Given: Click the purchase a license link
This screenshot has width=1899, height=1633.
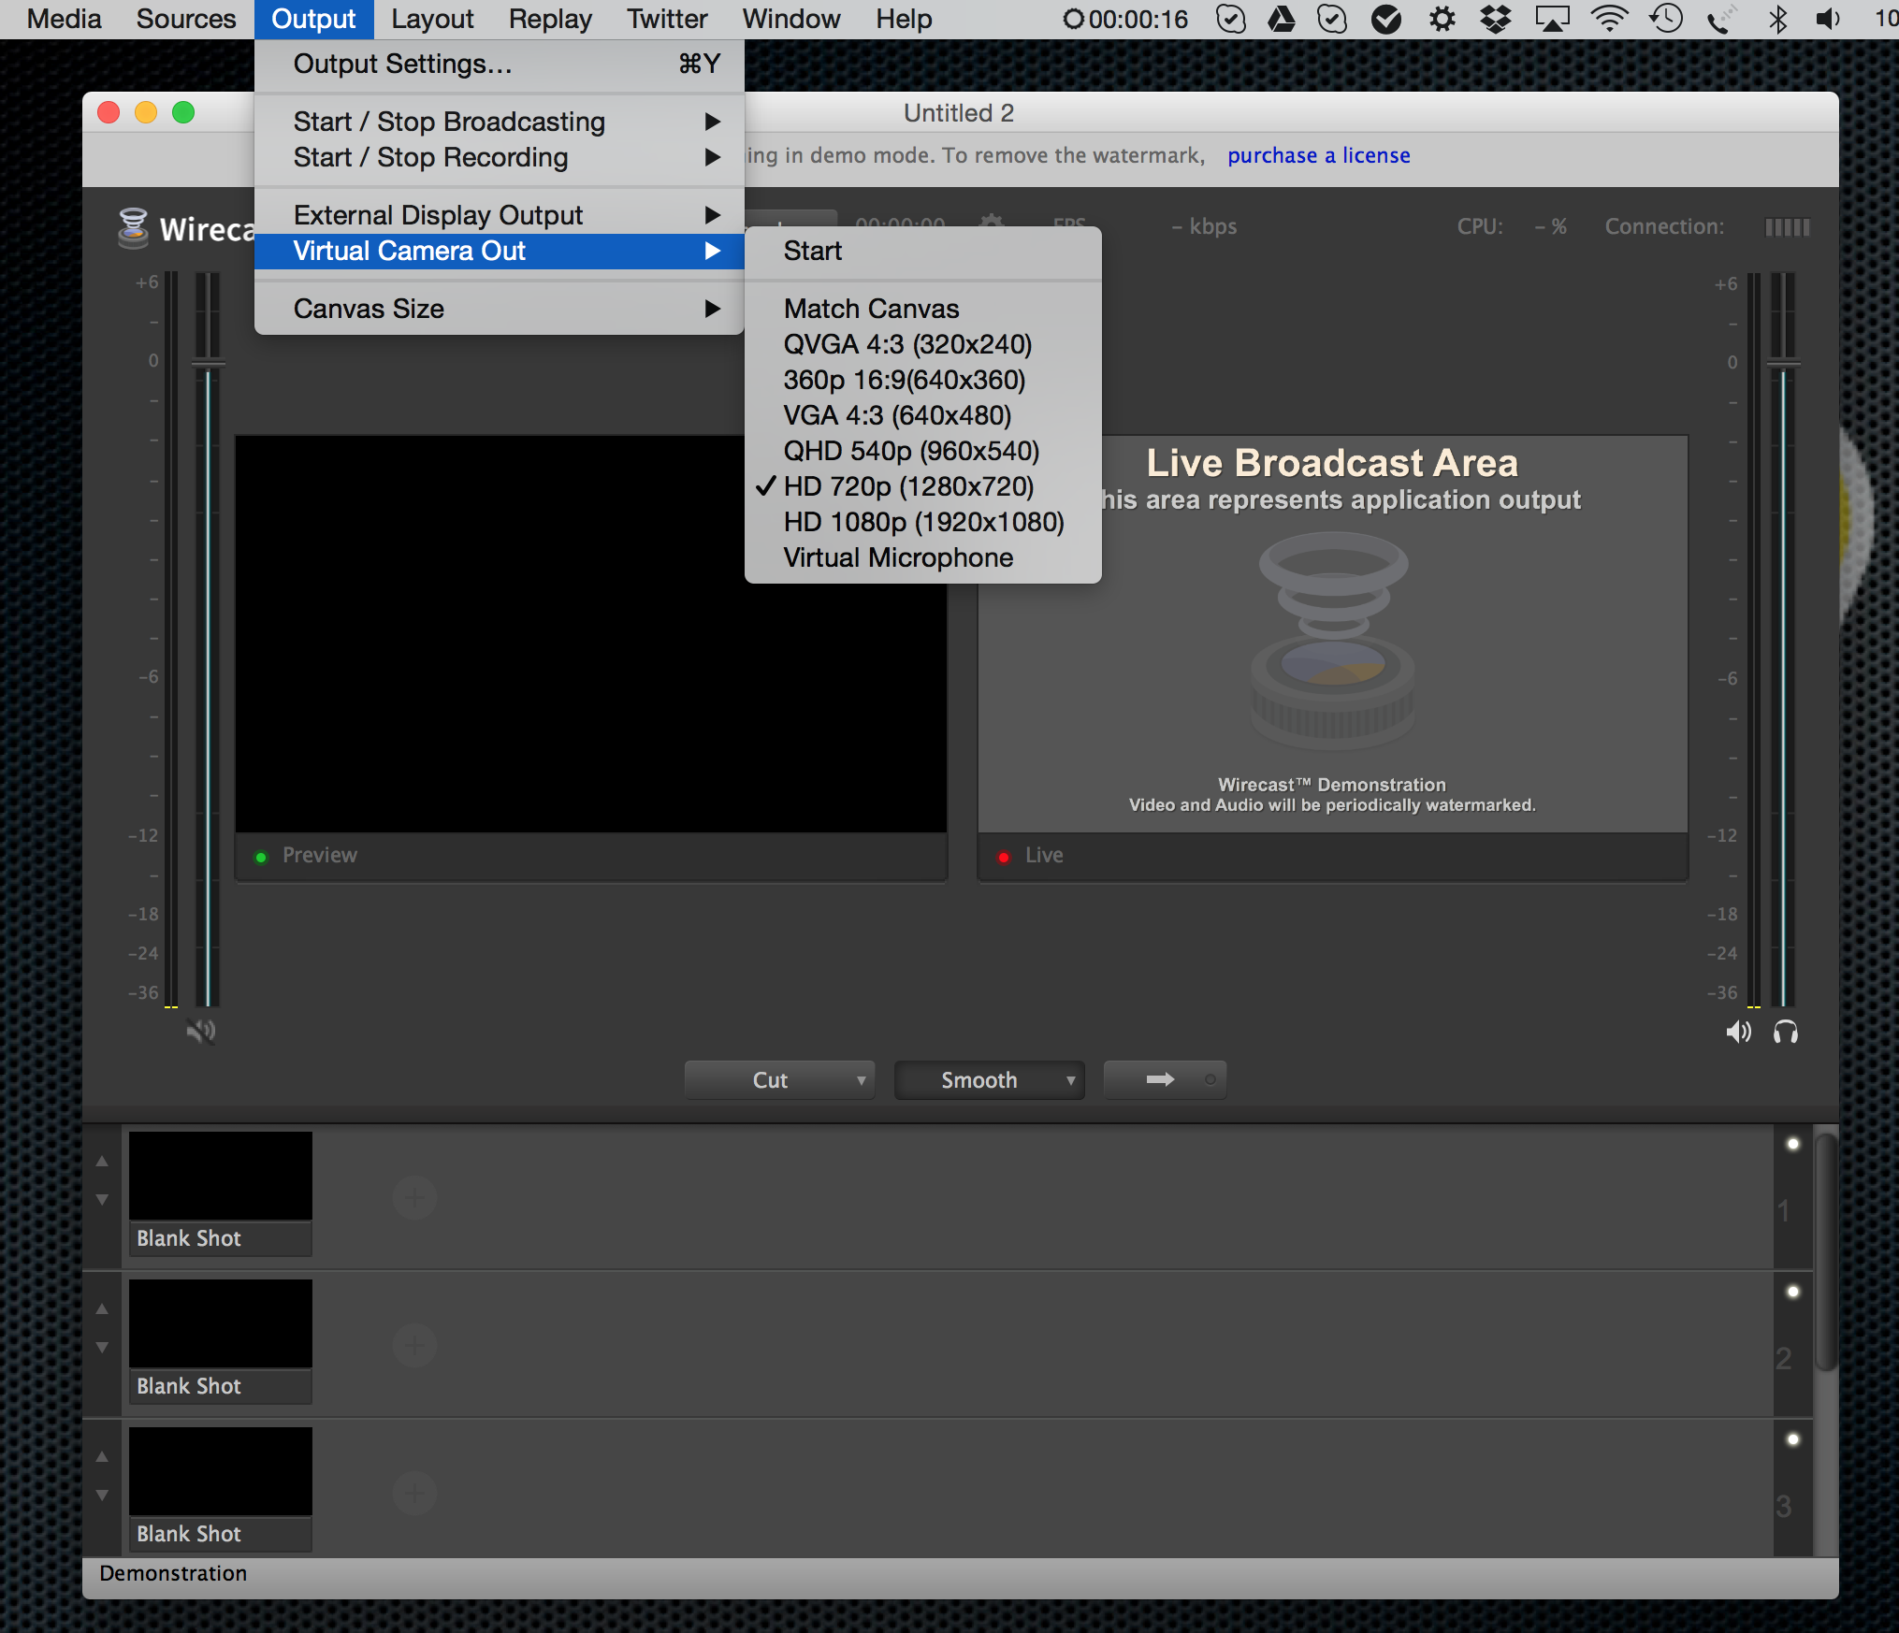Looking at the screenshot, I should [1317, 155].
